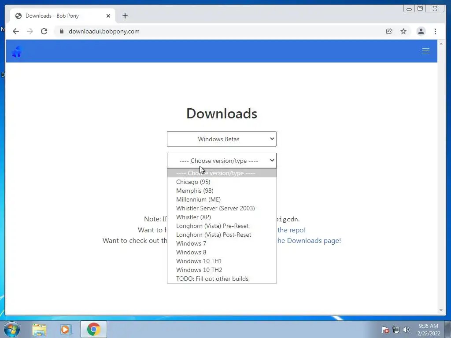Reload the page with the refresh icon
This screenshot has width=451, height=338.
click(44, 31)
